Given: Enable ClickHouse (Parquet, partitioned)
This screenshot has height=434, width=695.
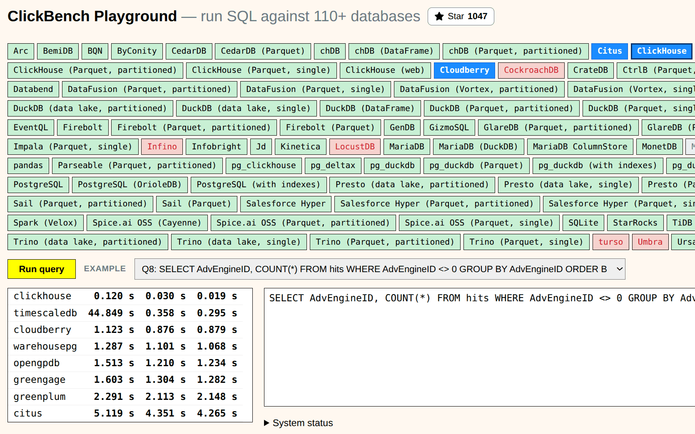Looking at the screenshot, I should [95, 70].
